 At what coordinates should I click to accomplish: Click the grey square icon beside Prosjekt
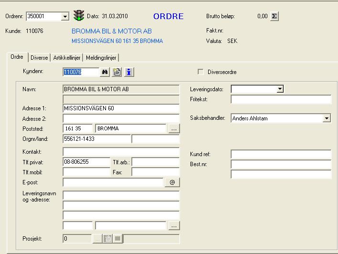(118, 239)
